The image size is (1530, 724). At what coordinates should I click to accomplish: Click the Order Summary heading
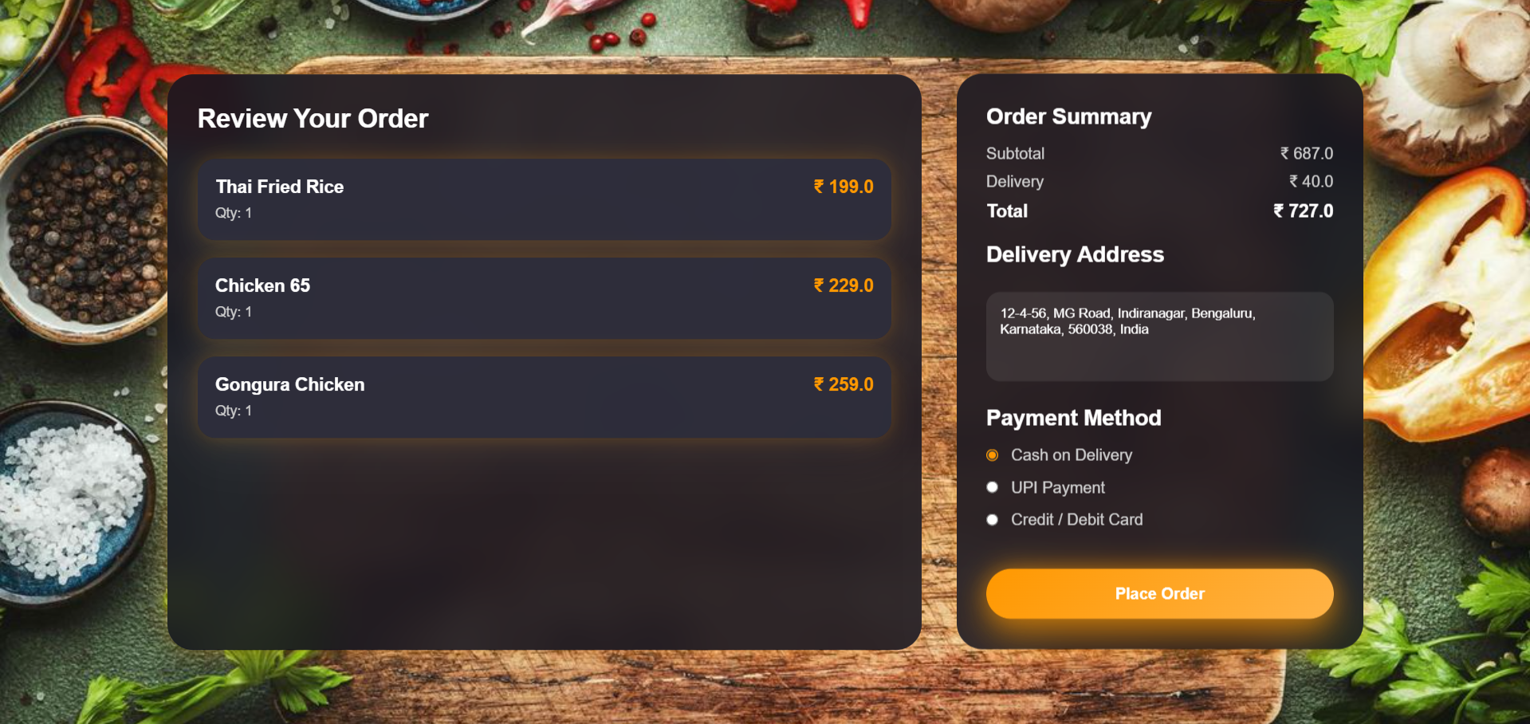(1069, 116)
